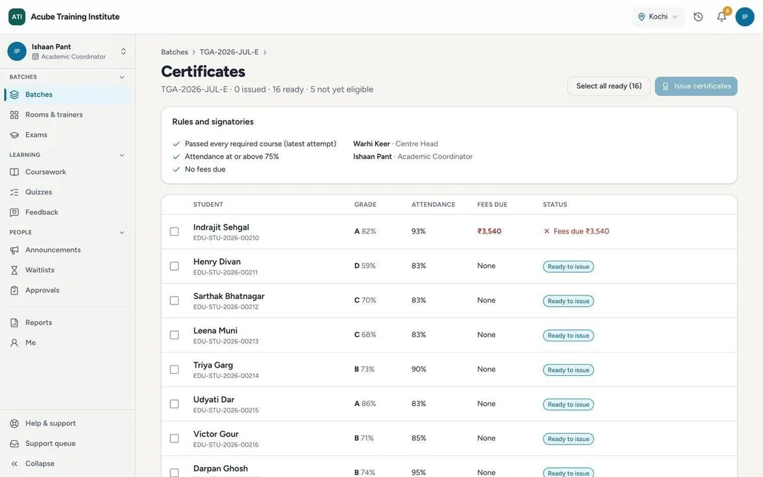
Task: Tick the checkbox for Sarthak Bhatnagar
Action: (x=175, y=301)
